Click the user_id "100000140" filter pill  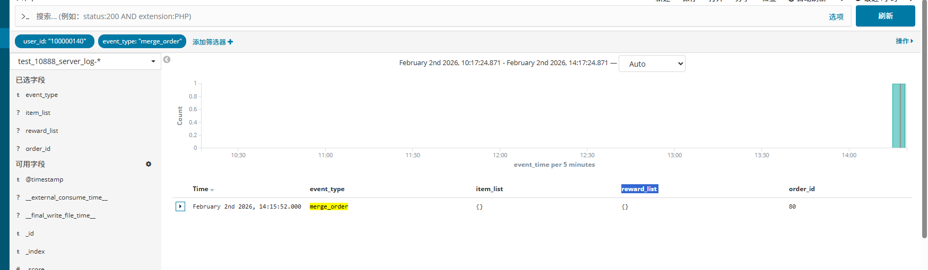pos(55,41)
